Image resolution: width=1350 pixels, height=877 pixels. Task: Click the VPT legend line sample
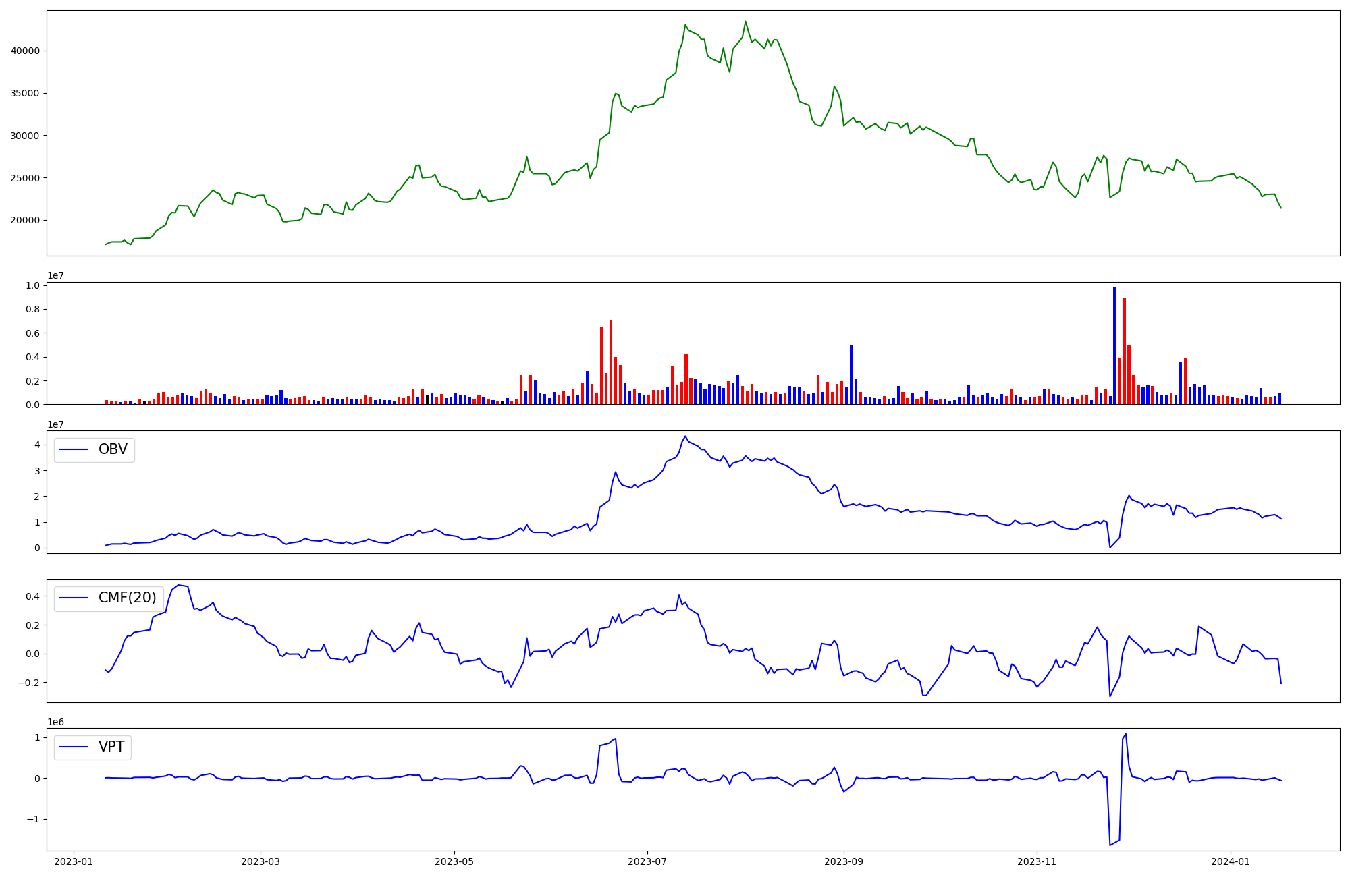tap(74, 747)
